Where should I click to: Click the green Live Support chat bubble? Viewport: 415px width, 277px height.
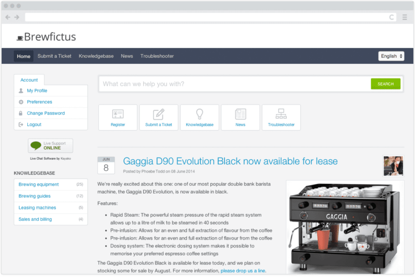click(x=36, y=146)
